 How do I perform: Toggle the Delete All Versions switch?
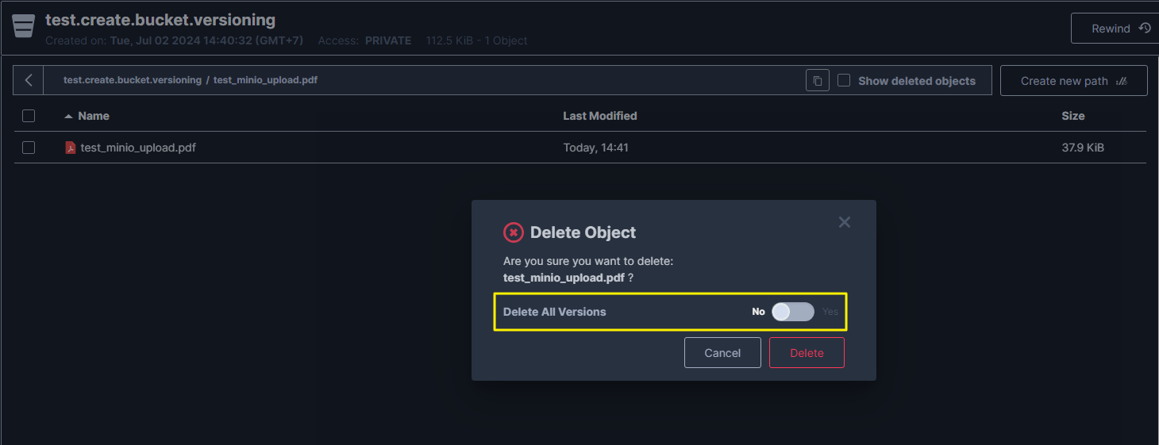[792, 312]
